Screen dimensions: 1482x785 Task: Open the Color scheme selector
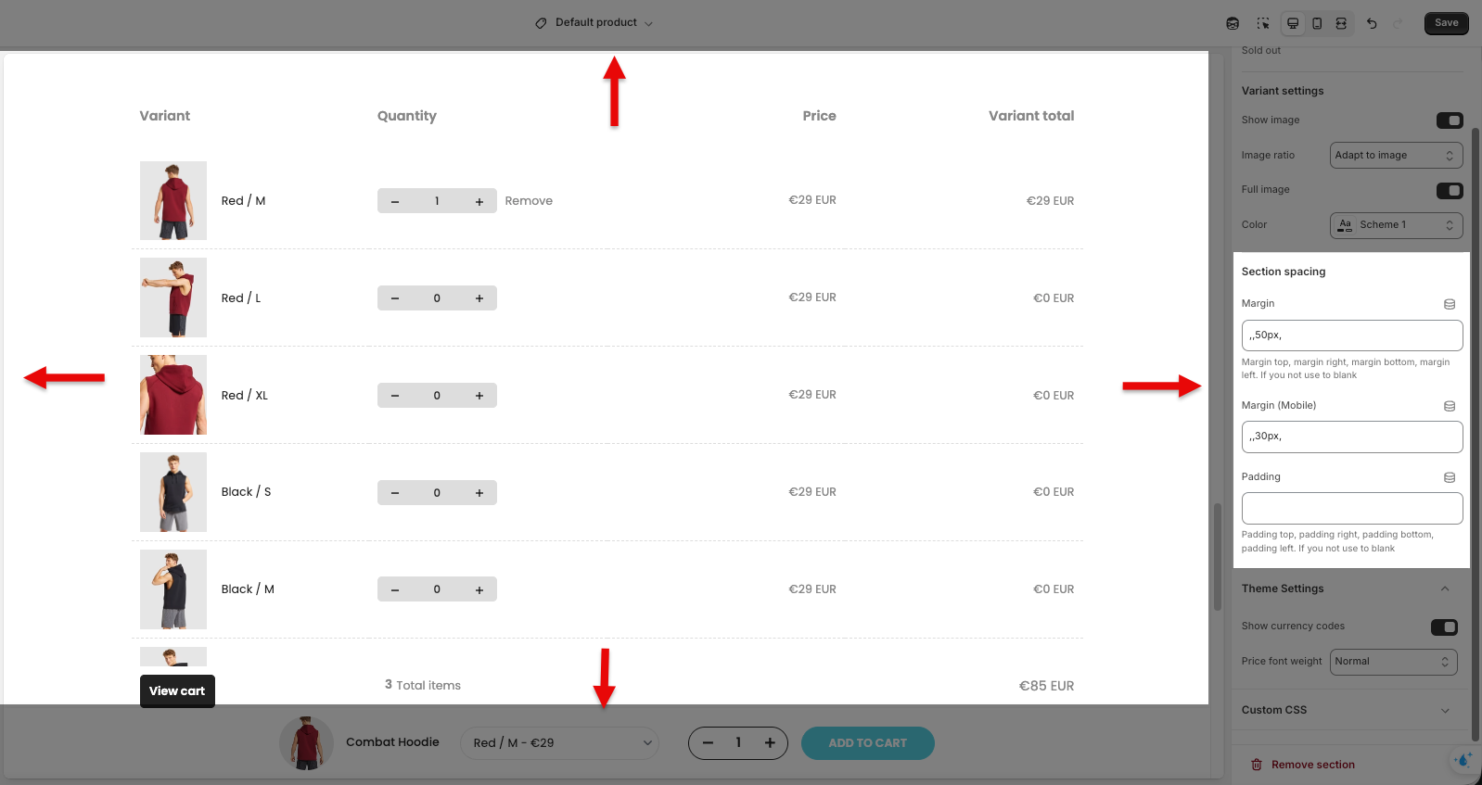click(x=1396, y=225)
